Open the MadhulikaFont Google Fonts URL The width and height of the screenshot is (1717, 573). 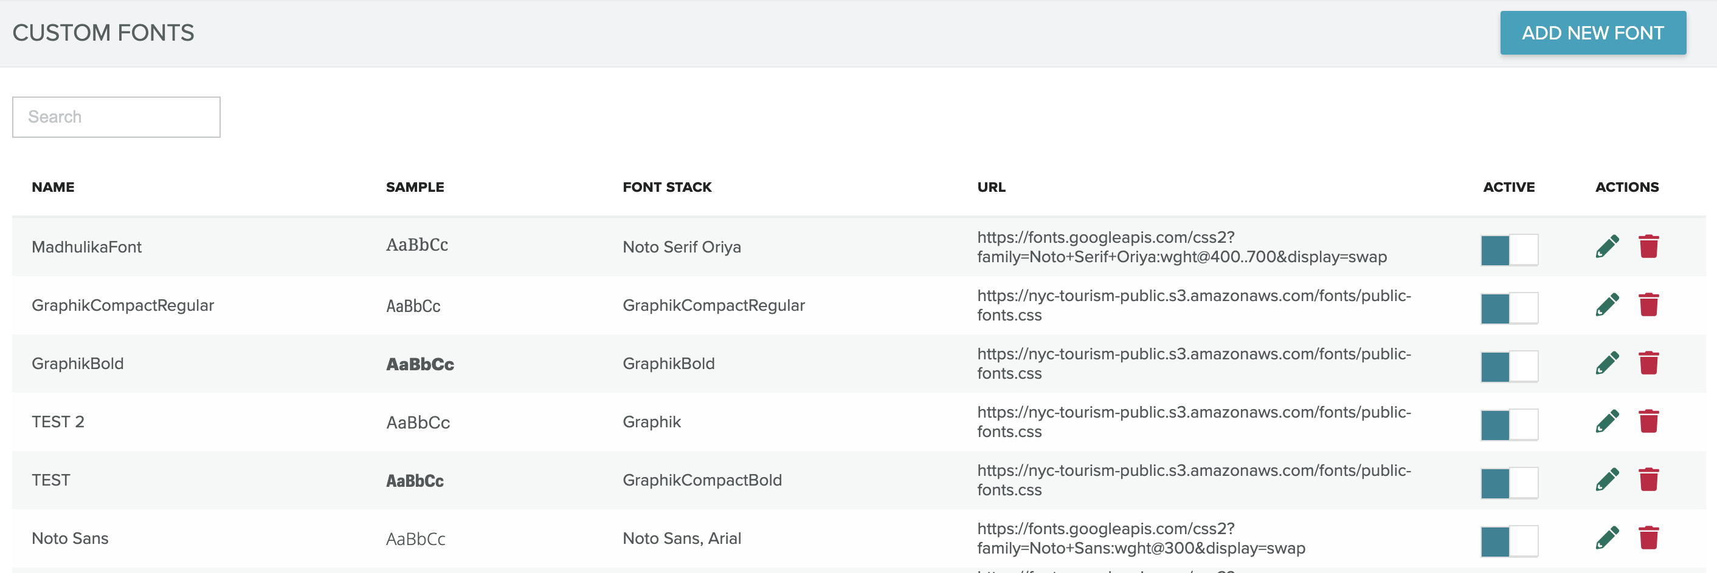pyautogui.click(x=1181, y=247)
